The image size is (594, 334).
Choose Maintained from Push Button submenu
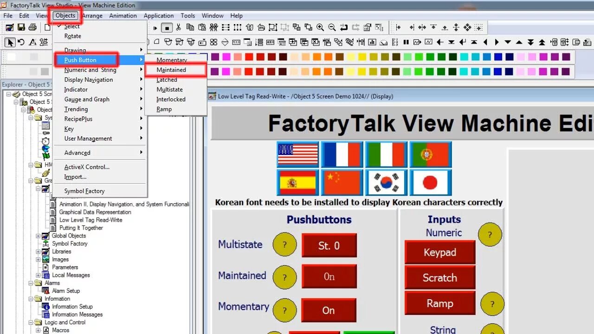coord(171,70)
